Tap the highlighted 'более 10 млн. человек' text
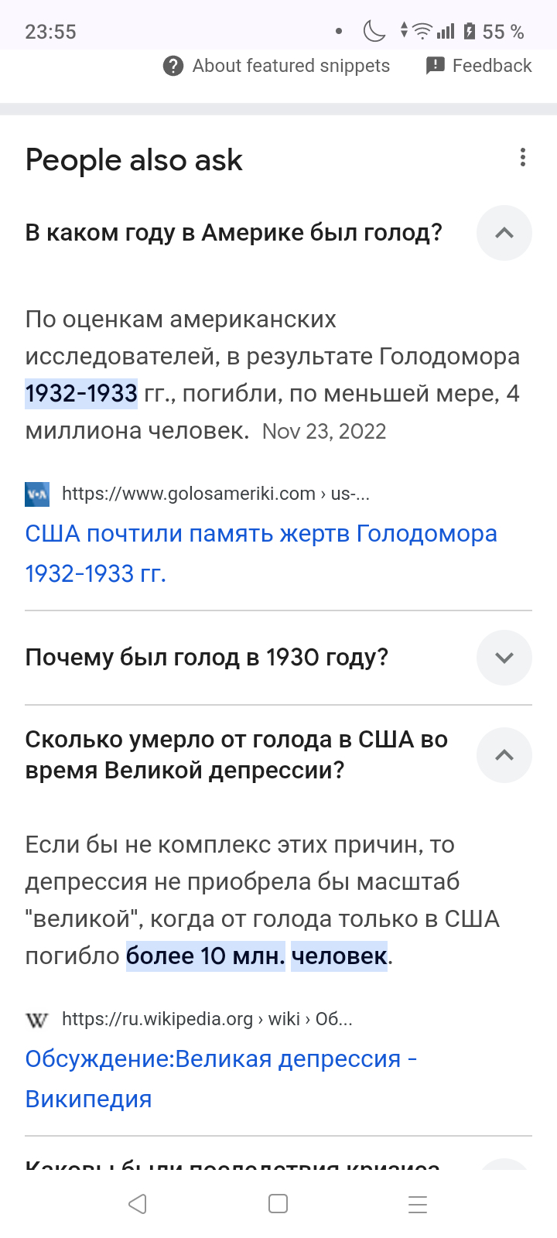The height and width of the screenshot is (1238, 557). click(x=257, y=956)
